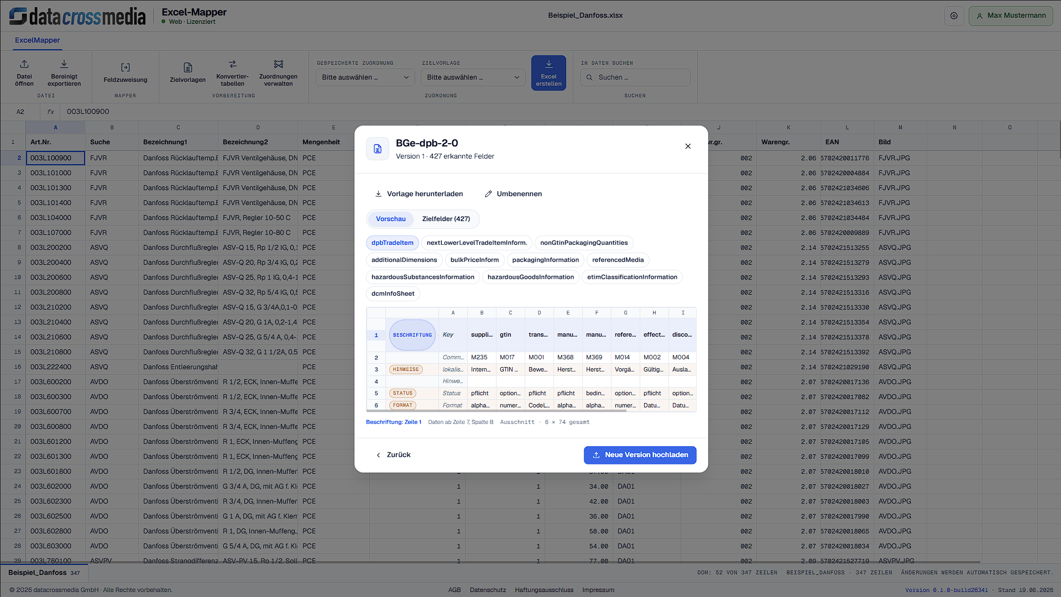
Task: Click Vorlage herunterladen
Action: tap(419, 194)
